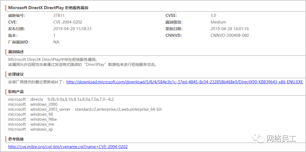306x152 pixels.
Task: Open the DirectX90-KB839643 patch download link
Action: [184, 82]
